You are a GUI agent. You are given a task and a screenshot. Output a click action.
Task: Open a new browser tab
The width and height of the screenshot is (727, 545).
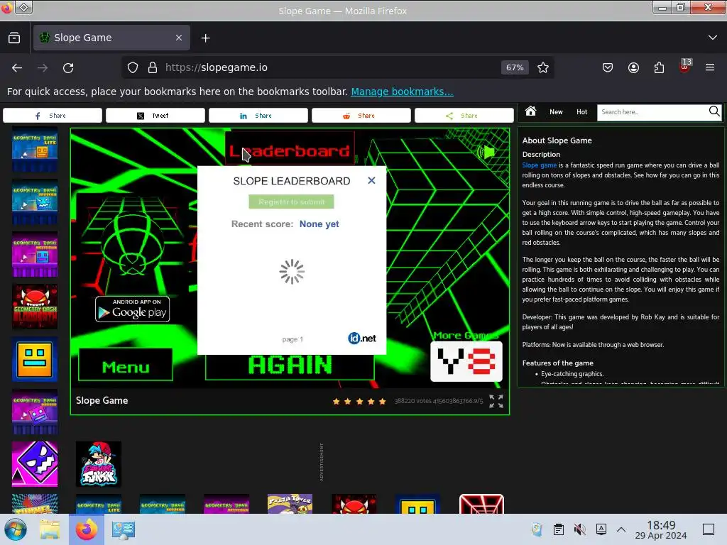coord(205,38)
